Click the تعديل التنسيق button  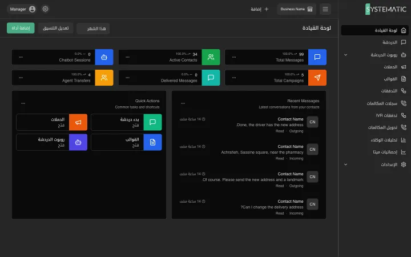55,28
